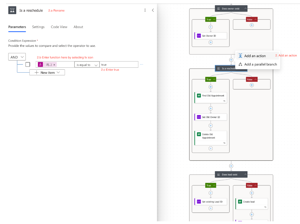Click plus icon above Does lead exist
Viewport: 300px width, 224px height.
[231, 166]
